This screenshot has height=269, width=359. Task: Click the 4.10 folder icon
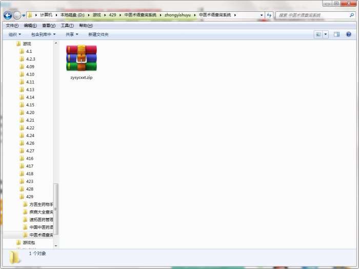(x=22, y=74)
